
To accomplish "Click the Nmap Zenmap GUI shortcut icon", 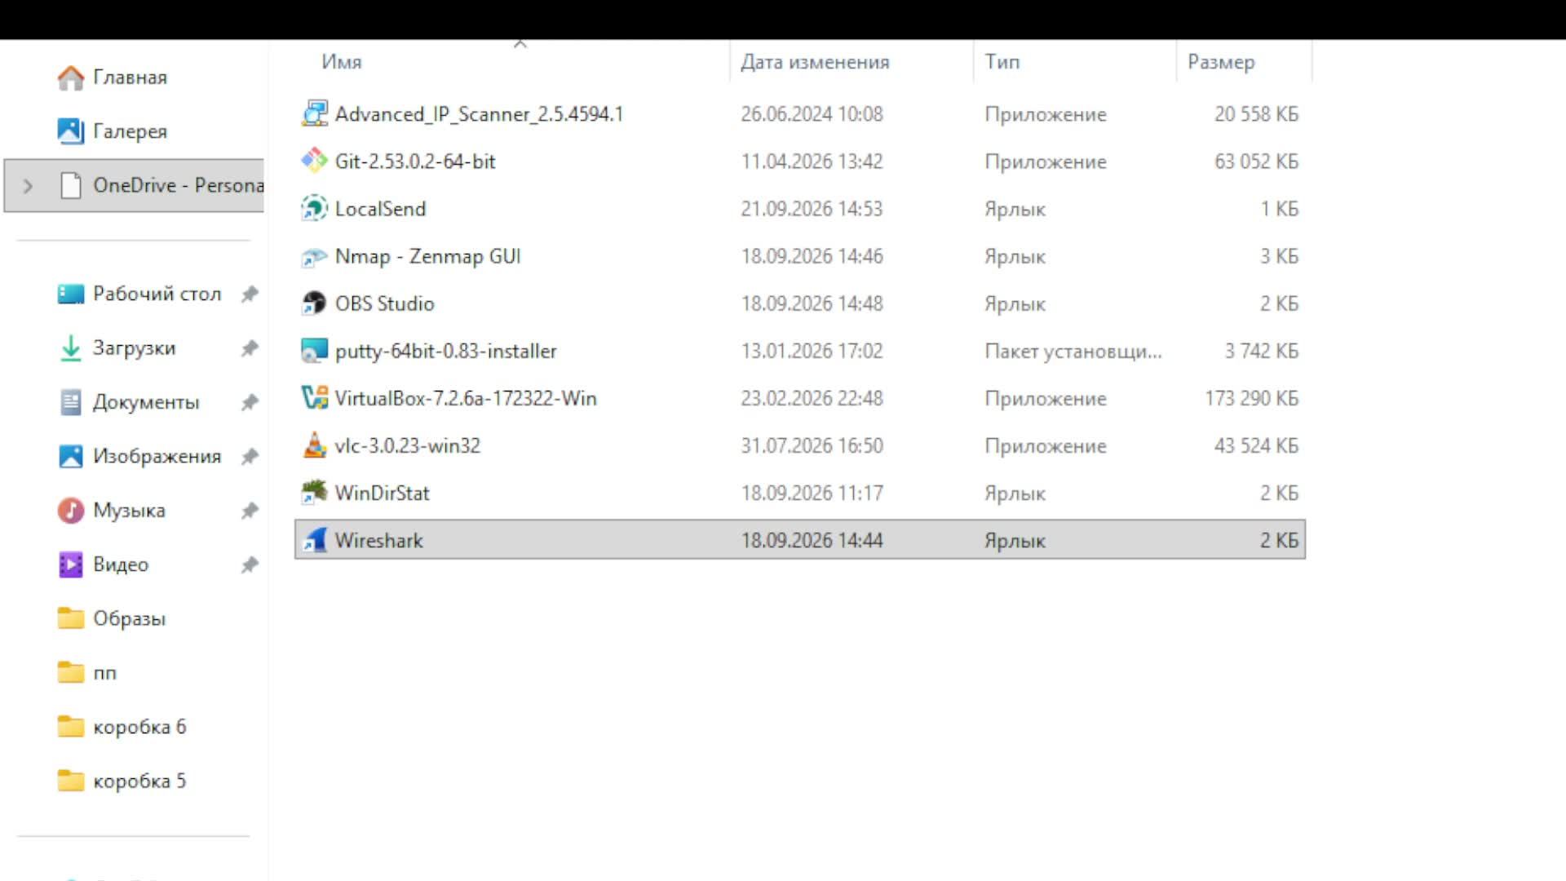I will [x=314, y=256].
